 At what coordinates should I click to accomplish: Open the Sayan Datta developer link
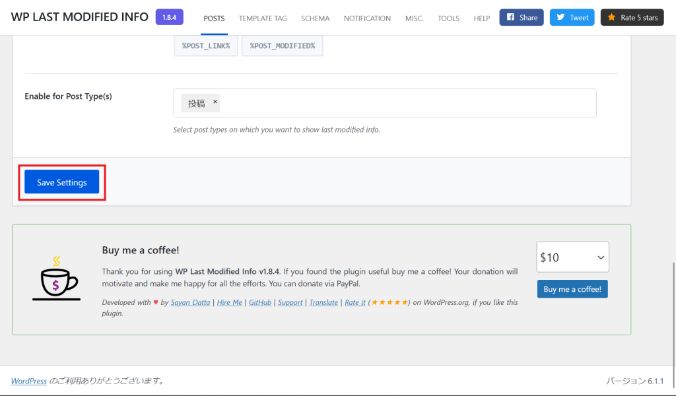[190, 302]
